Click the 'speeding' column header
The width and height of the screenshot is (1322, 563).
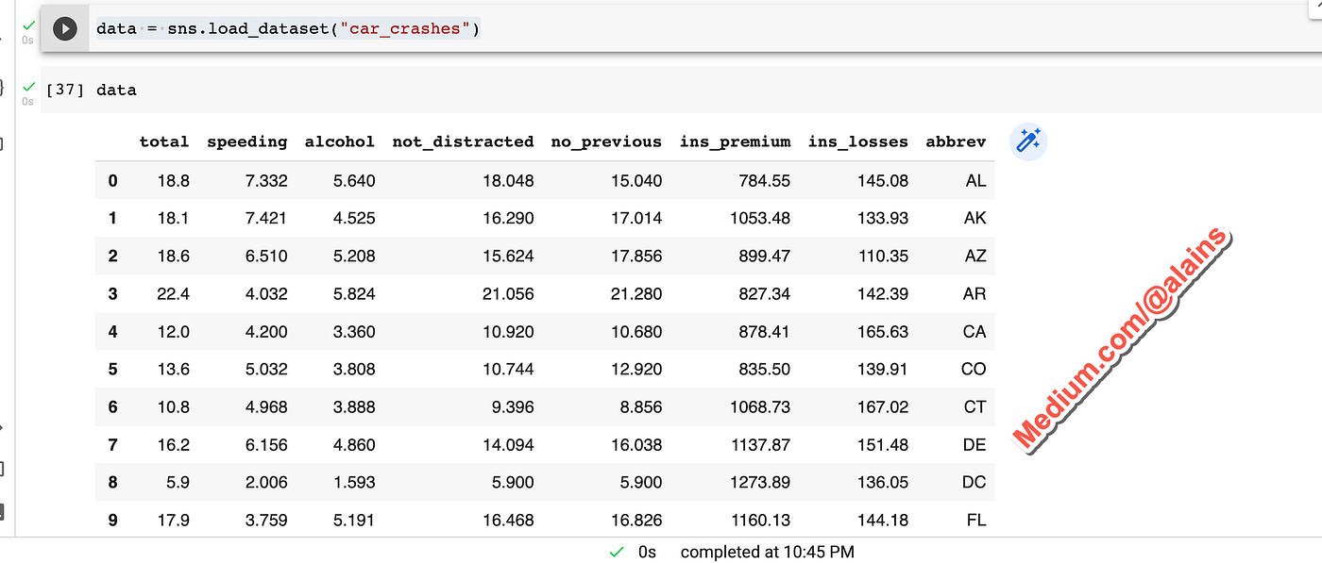point(247,141)
